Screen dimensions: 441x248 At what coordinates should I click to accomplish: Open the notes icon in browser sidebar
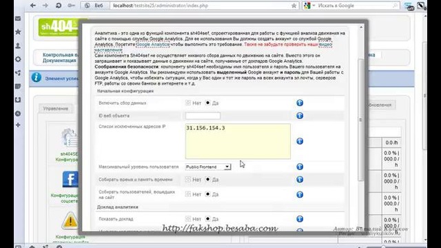click(x=18, y=86)
